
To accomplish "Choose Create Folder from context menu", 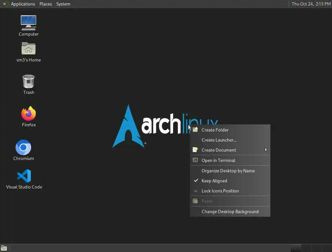I will point(230,130).
